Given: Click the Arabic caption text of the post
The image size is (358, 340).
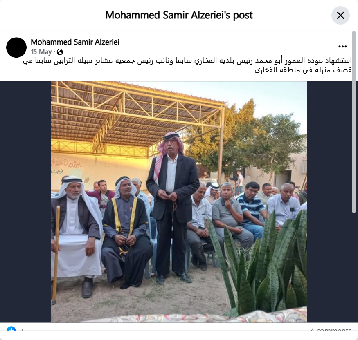Looking at the screenshot, I should [x=187, y=65].
